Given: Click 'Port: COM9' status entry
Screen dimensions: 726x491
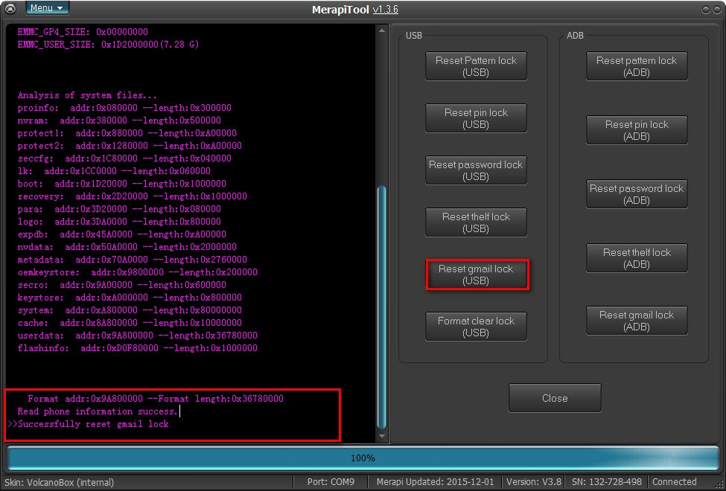Looking at the screenshot, I should pyautogui.click(x=331, y=482).
